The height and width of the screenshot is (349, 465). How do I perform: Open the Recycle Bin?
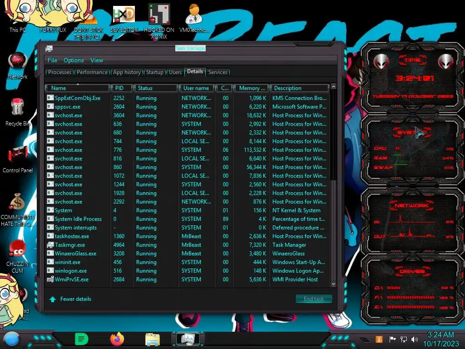tap(18, 112)
